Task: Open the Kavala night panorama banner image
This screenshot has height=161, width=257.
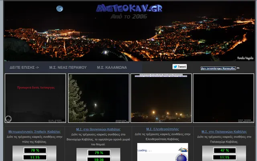Action: 129,31
